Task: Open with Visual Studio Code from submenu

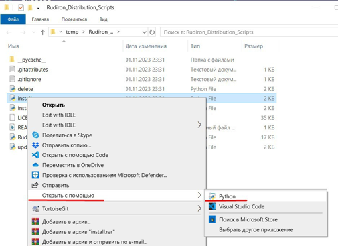Action: click(x=242, y=206)
